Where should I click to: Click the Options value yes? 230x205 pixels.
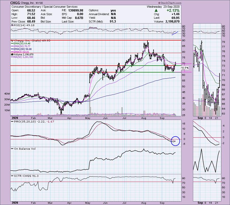[x=113, y=11]
